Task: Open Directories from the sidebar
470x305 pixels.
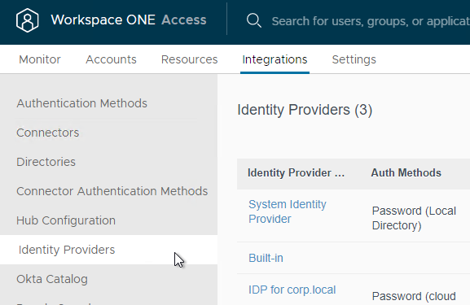Action: [x=46, y=162]
